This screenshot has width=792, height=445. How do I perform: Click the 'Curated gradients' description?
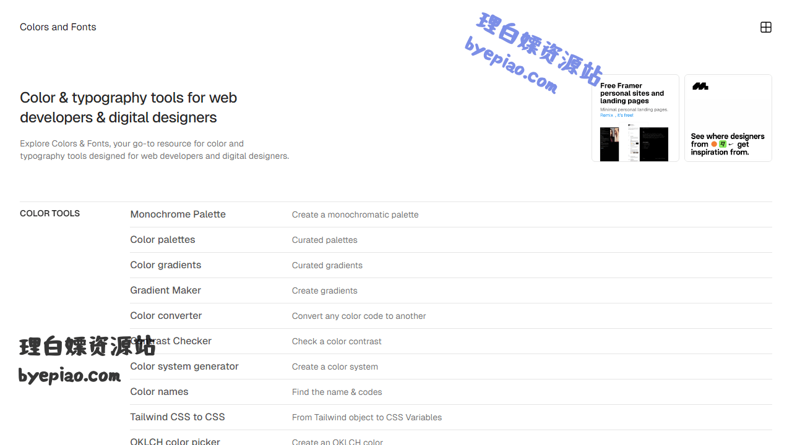point(327,265)
